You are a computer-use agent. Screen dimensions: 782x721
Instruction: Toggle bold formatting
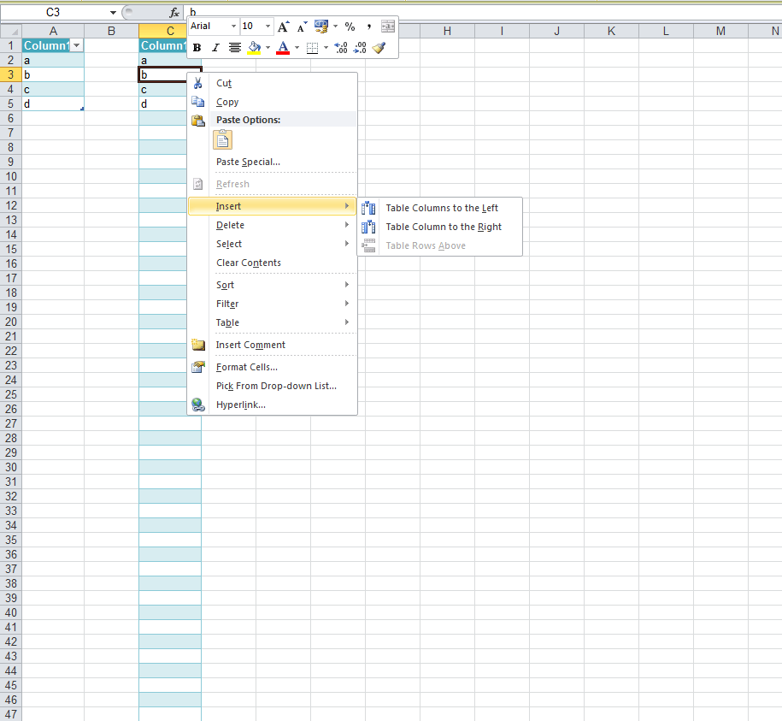[x=197, y=47]
